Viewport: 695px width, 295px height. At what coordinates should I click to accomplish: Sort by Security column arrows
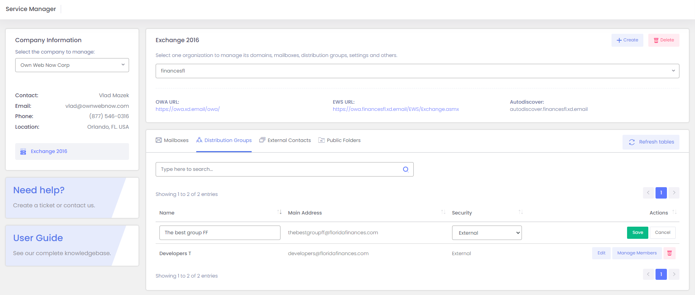tap(520, 212)
